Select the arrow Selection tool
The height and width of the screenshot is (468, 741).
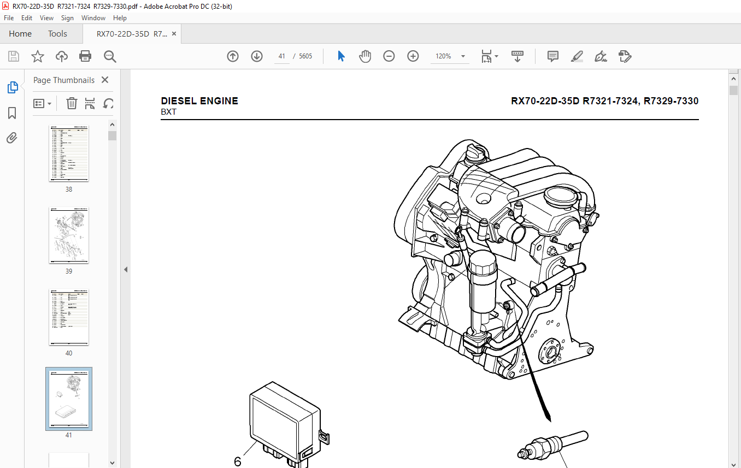(x=341, y=56)
